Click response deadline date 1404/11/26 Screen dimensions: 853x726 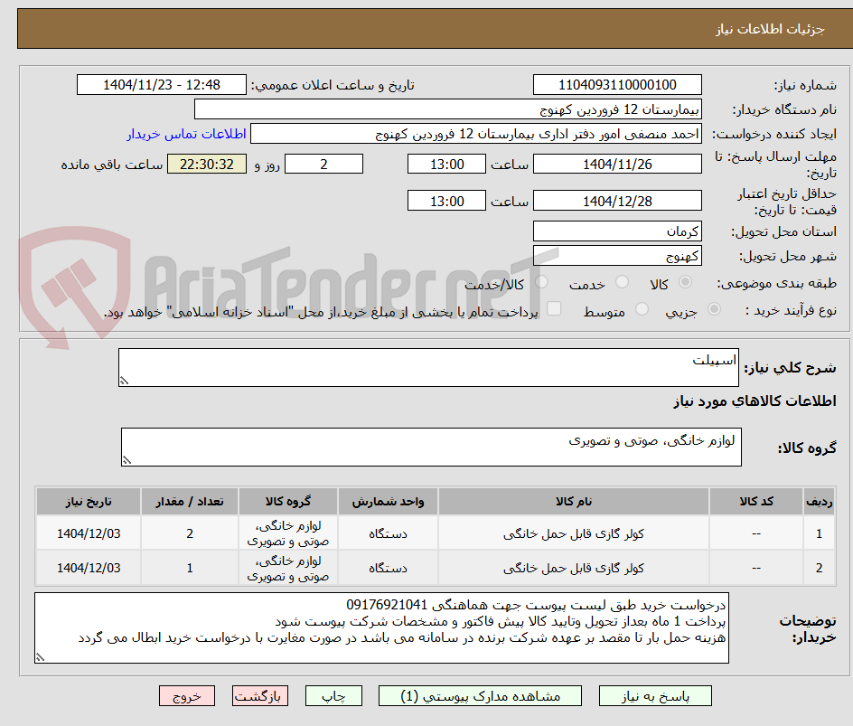point(617,164)
